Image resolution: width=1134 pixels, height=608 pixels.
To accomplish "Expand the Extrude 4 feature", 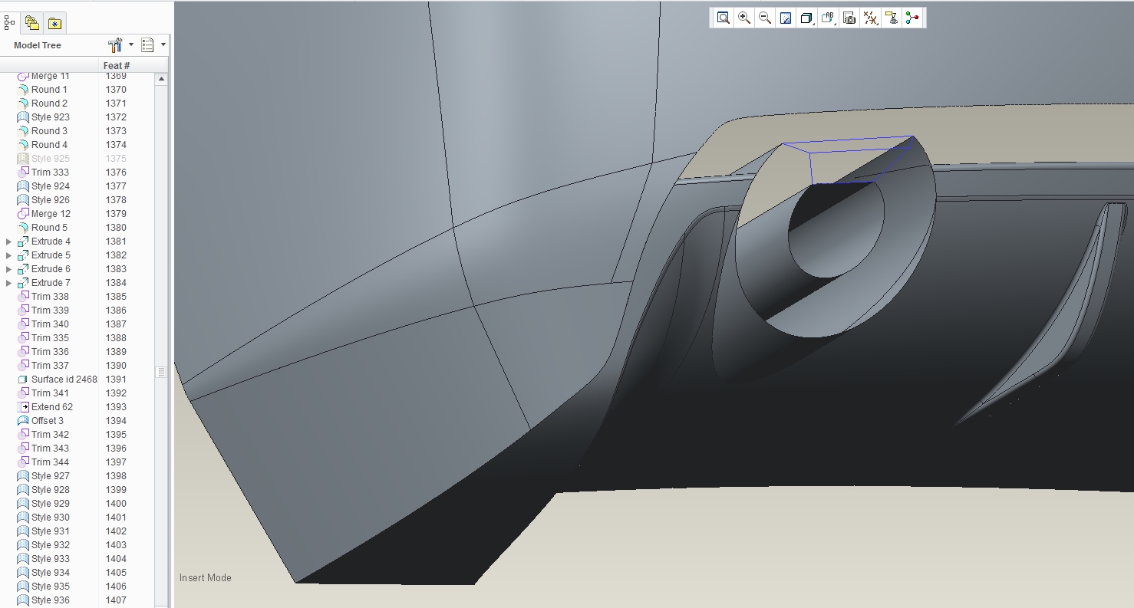I will pyautogui.click(x=9, y=242).
